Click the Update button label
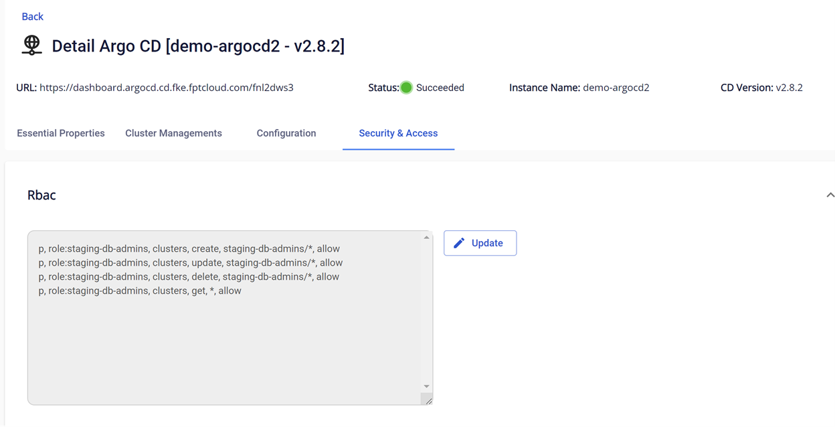 [x=487, y=243]
